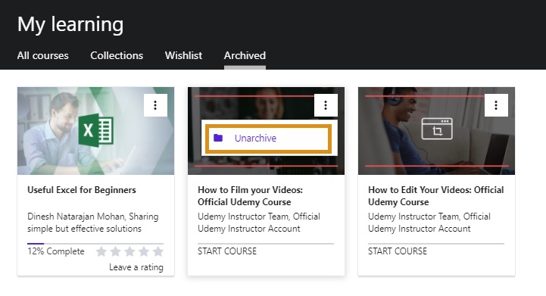Image resolution: width=546 pixels, height=296 pixels.
Task: Click the Useful Excel for Beginners title
Action: (x=82, y=190)
